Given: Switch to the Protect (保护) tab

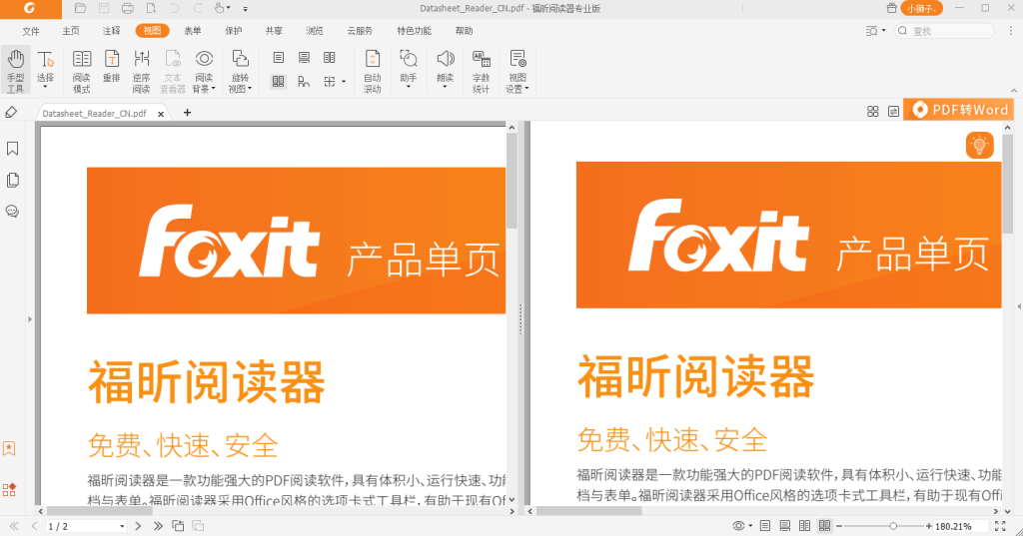Looking at the screenshot, I should click(234, 31).
